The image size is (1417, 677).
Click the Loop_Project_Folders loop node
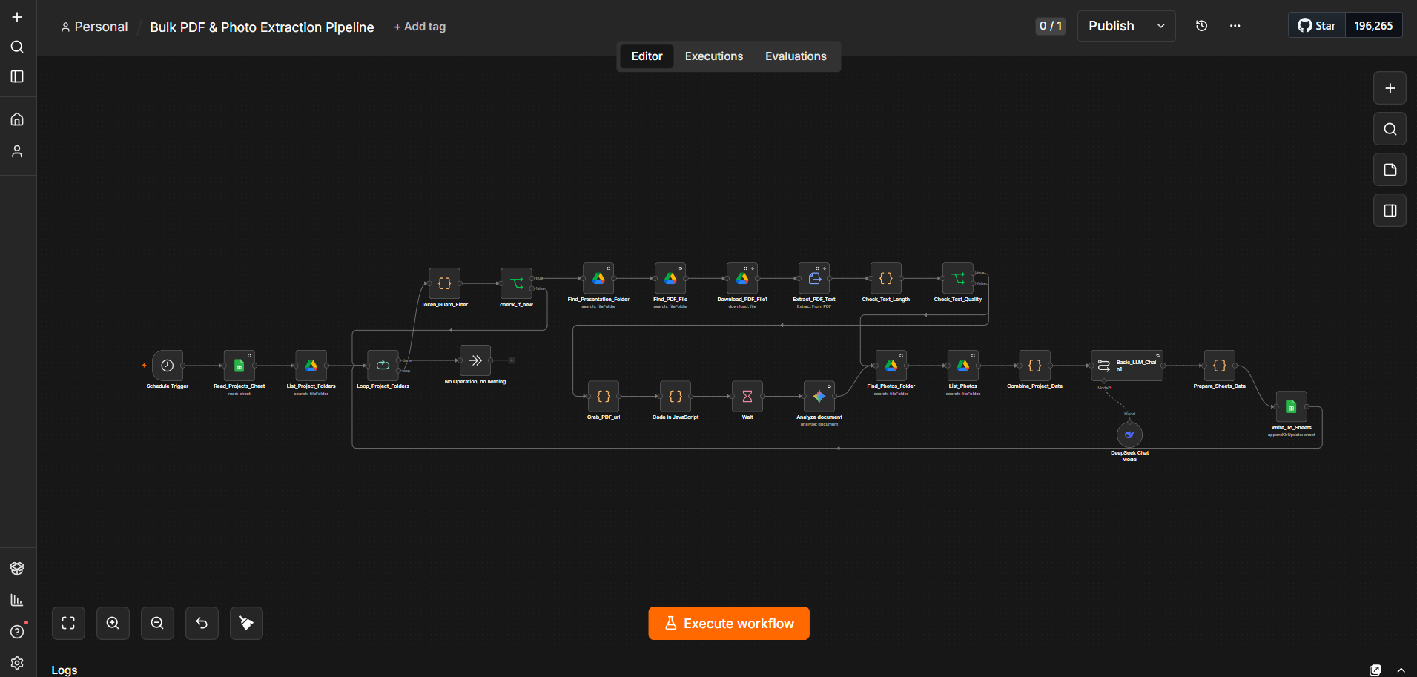[x=383, y=366]
